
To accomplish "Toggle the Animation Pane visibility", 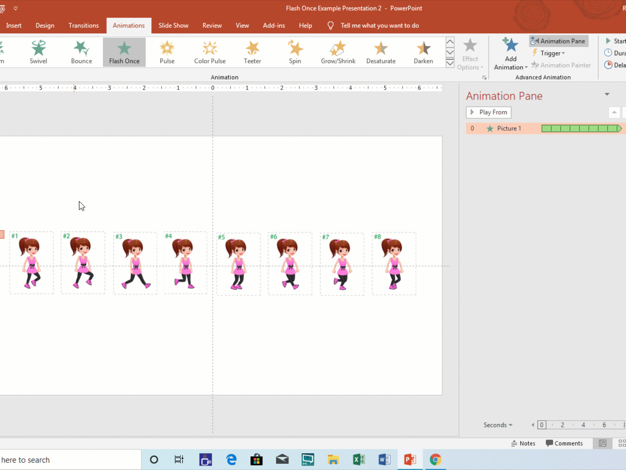I will pos(559,41).
